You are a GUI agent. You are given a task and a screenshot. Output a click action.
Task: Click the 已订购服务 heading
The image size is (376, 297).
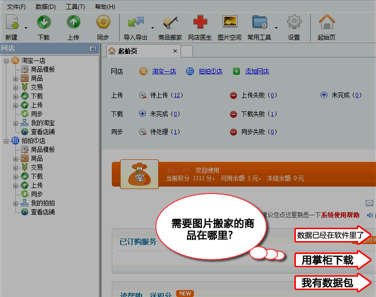tap(138, 242)
